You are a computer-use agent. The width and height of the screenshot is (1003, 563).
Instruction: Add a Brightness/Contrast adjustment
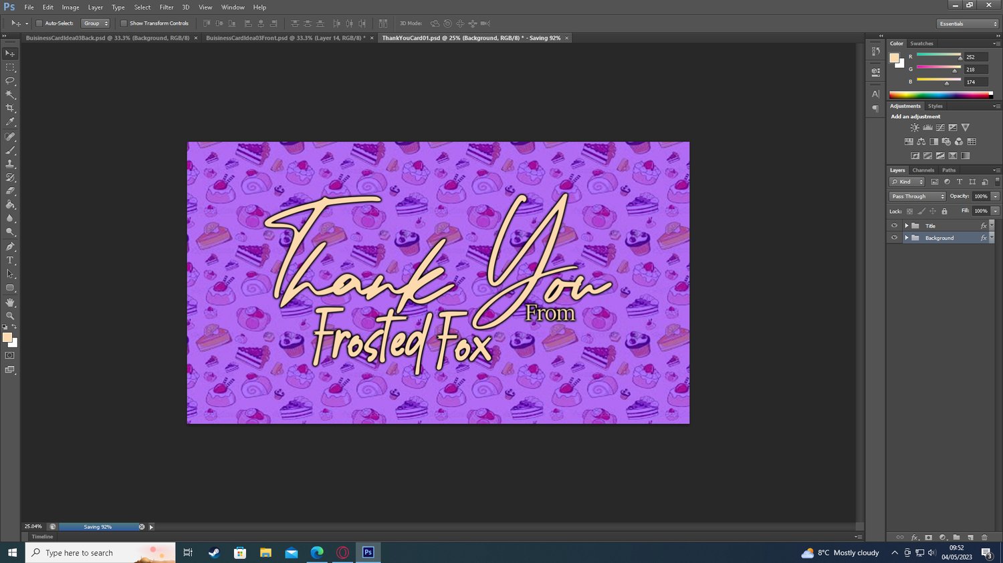pyautogui.click(x=915, y=128)
